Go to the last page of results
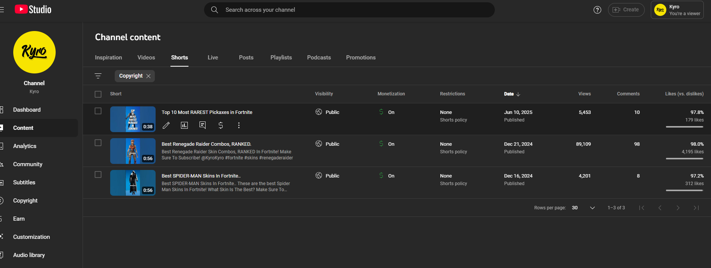711x268 pixels. point(696,208)
